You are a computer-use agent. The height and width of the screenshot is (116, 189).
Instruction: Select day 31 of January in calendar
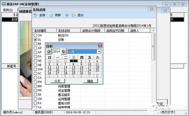pyautogui.click(x=89, y=73)
